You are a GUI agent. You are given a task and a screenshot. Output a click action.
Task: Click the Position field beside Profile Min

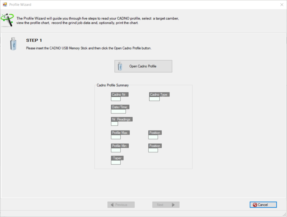pos(153,150)
